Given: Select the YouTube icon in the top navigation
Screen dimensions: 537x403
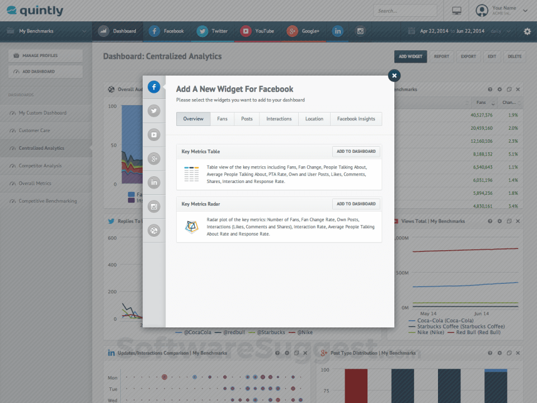Looking at the screenshot, I should pos(257,31).
